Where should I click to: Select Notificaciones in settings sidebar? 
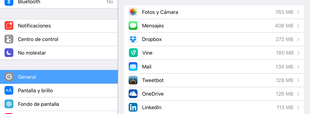[x=59, y=26]
